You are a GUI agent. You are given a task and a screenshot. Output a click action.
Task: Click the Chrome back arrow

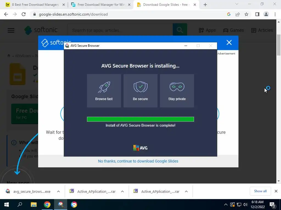pyautogui.click(x=6, y=14)
